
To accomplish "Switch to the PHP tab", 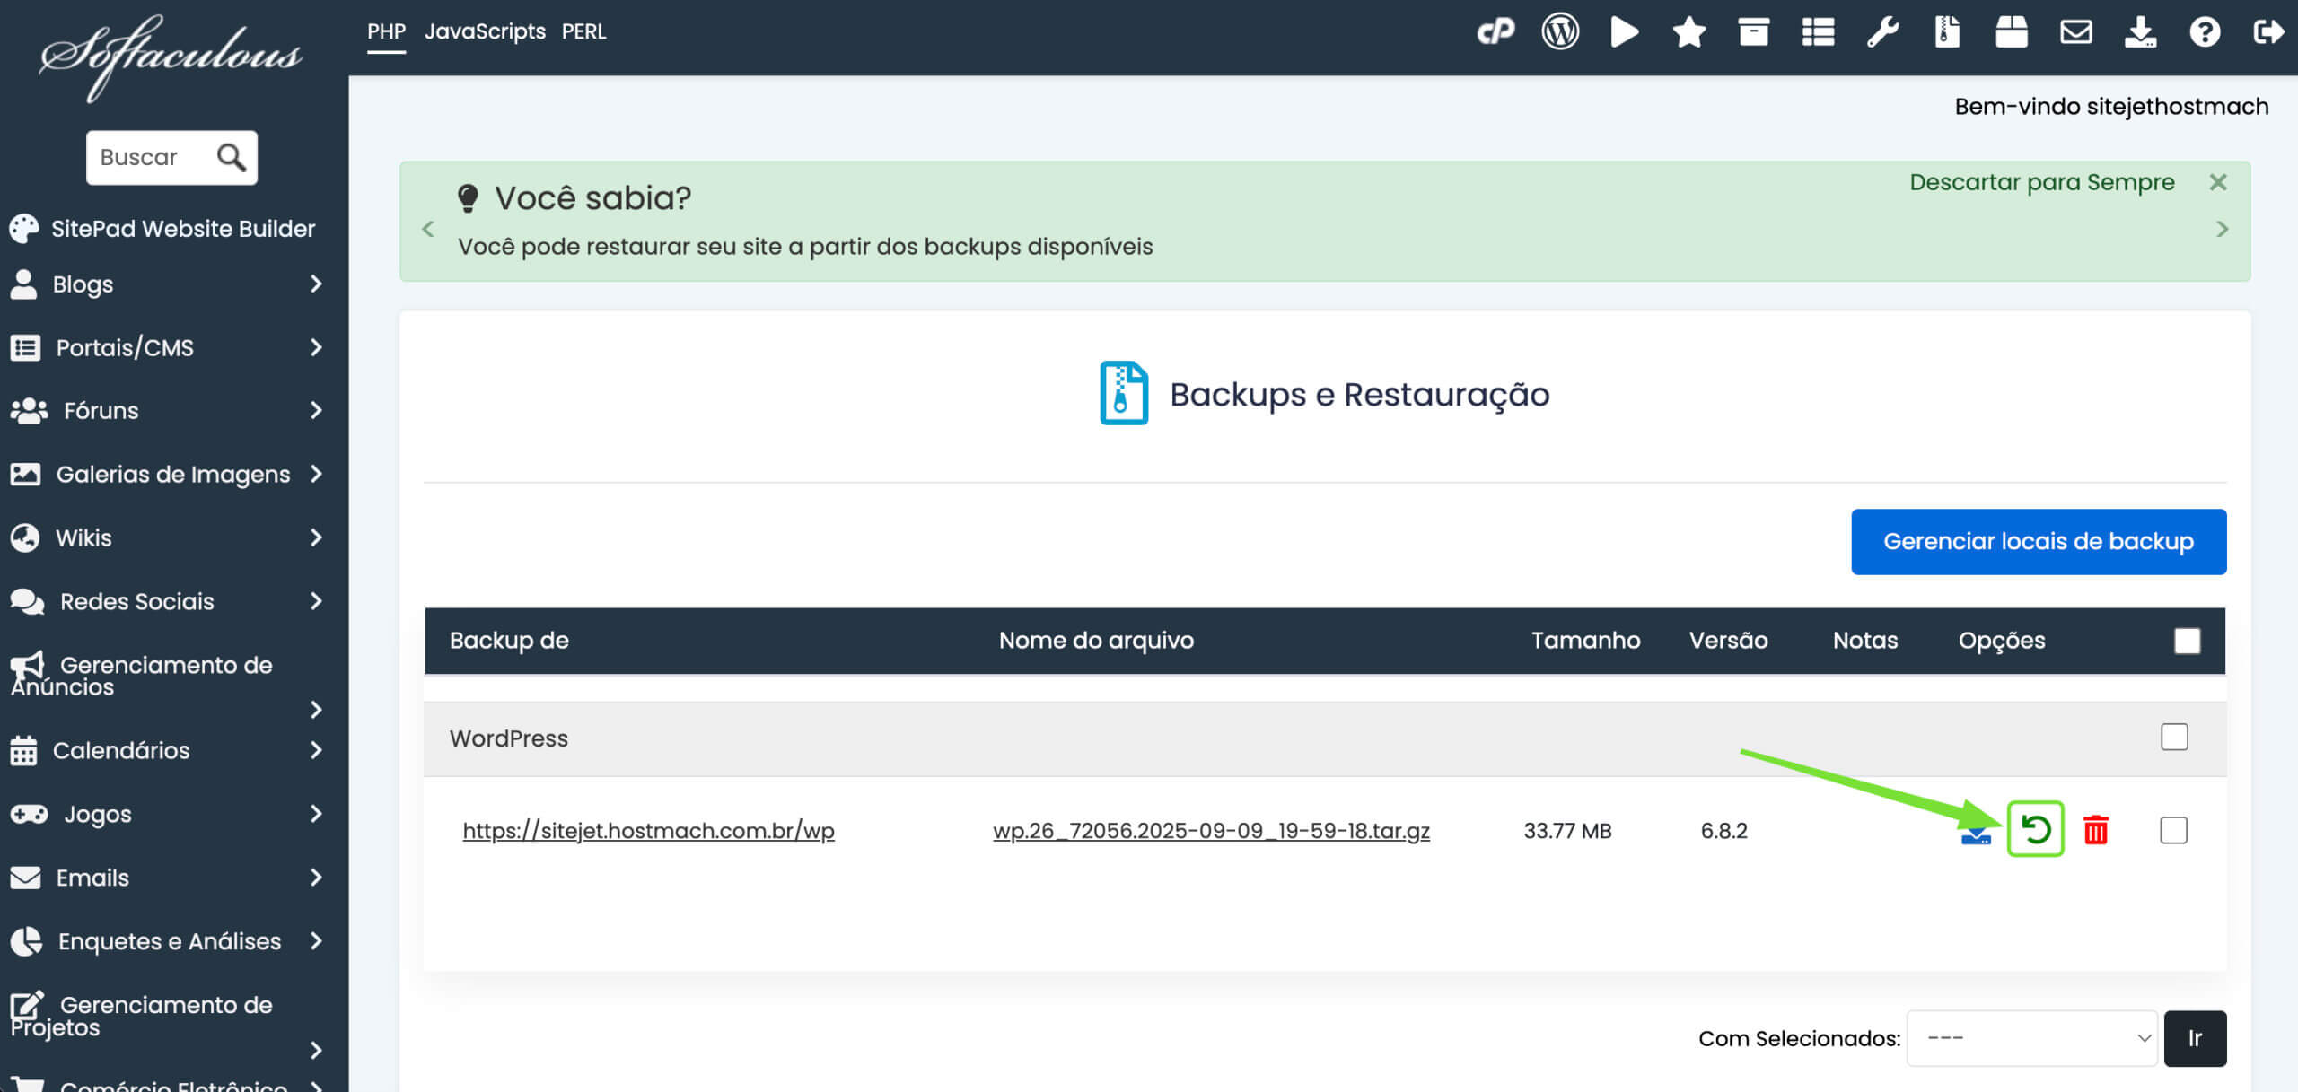I will [x=386, y=31].
